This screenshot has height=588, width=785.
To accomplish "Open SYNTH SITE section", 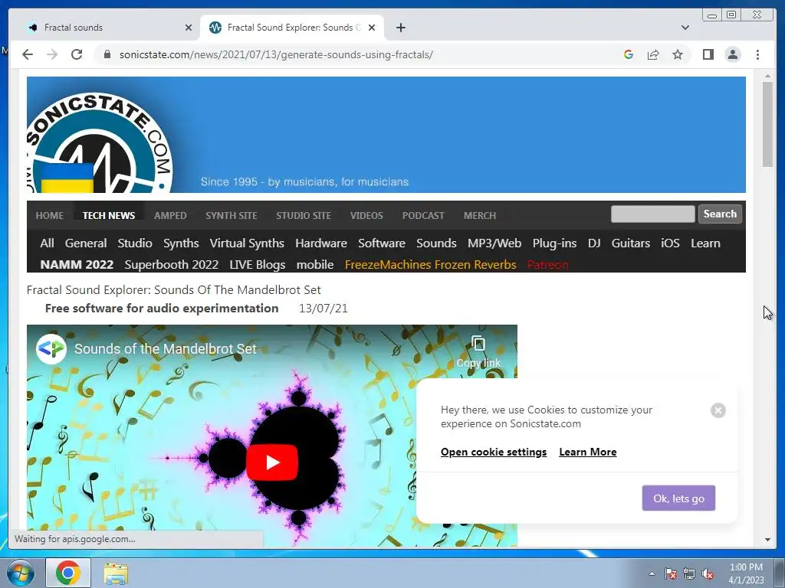I will click(x=232, y=215).
